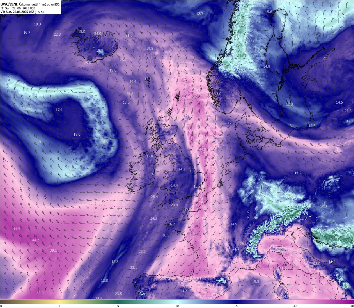
Task: Click the 25.4 value south of Ireland
Action: 154,197
